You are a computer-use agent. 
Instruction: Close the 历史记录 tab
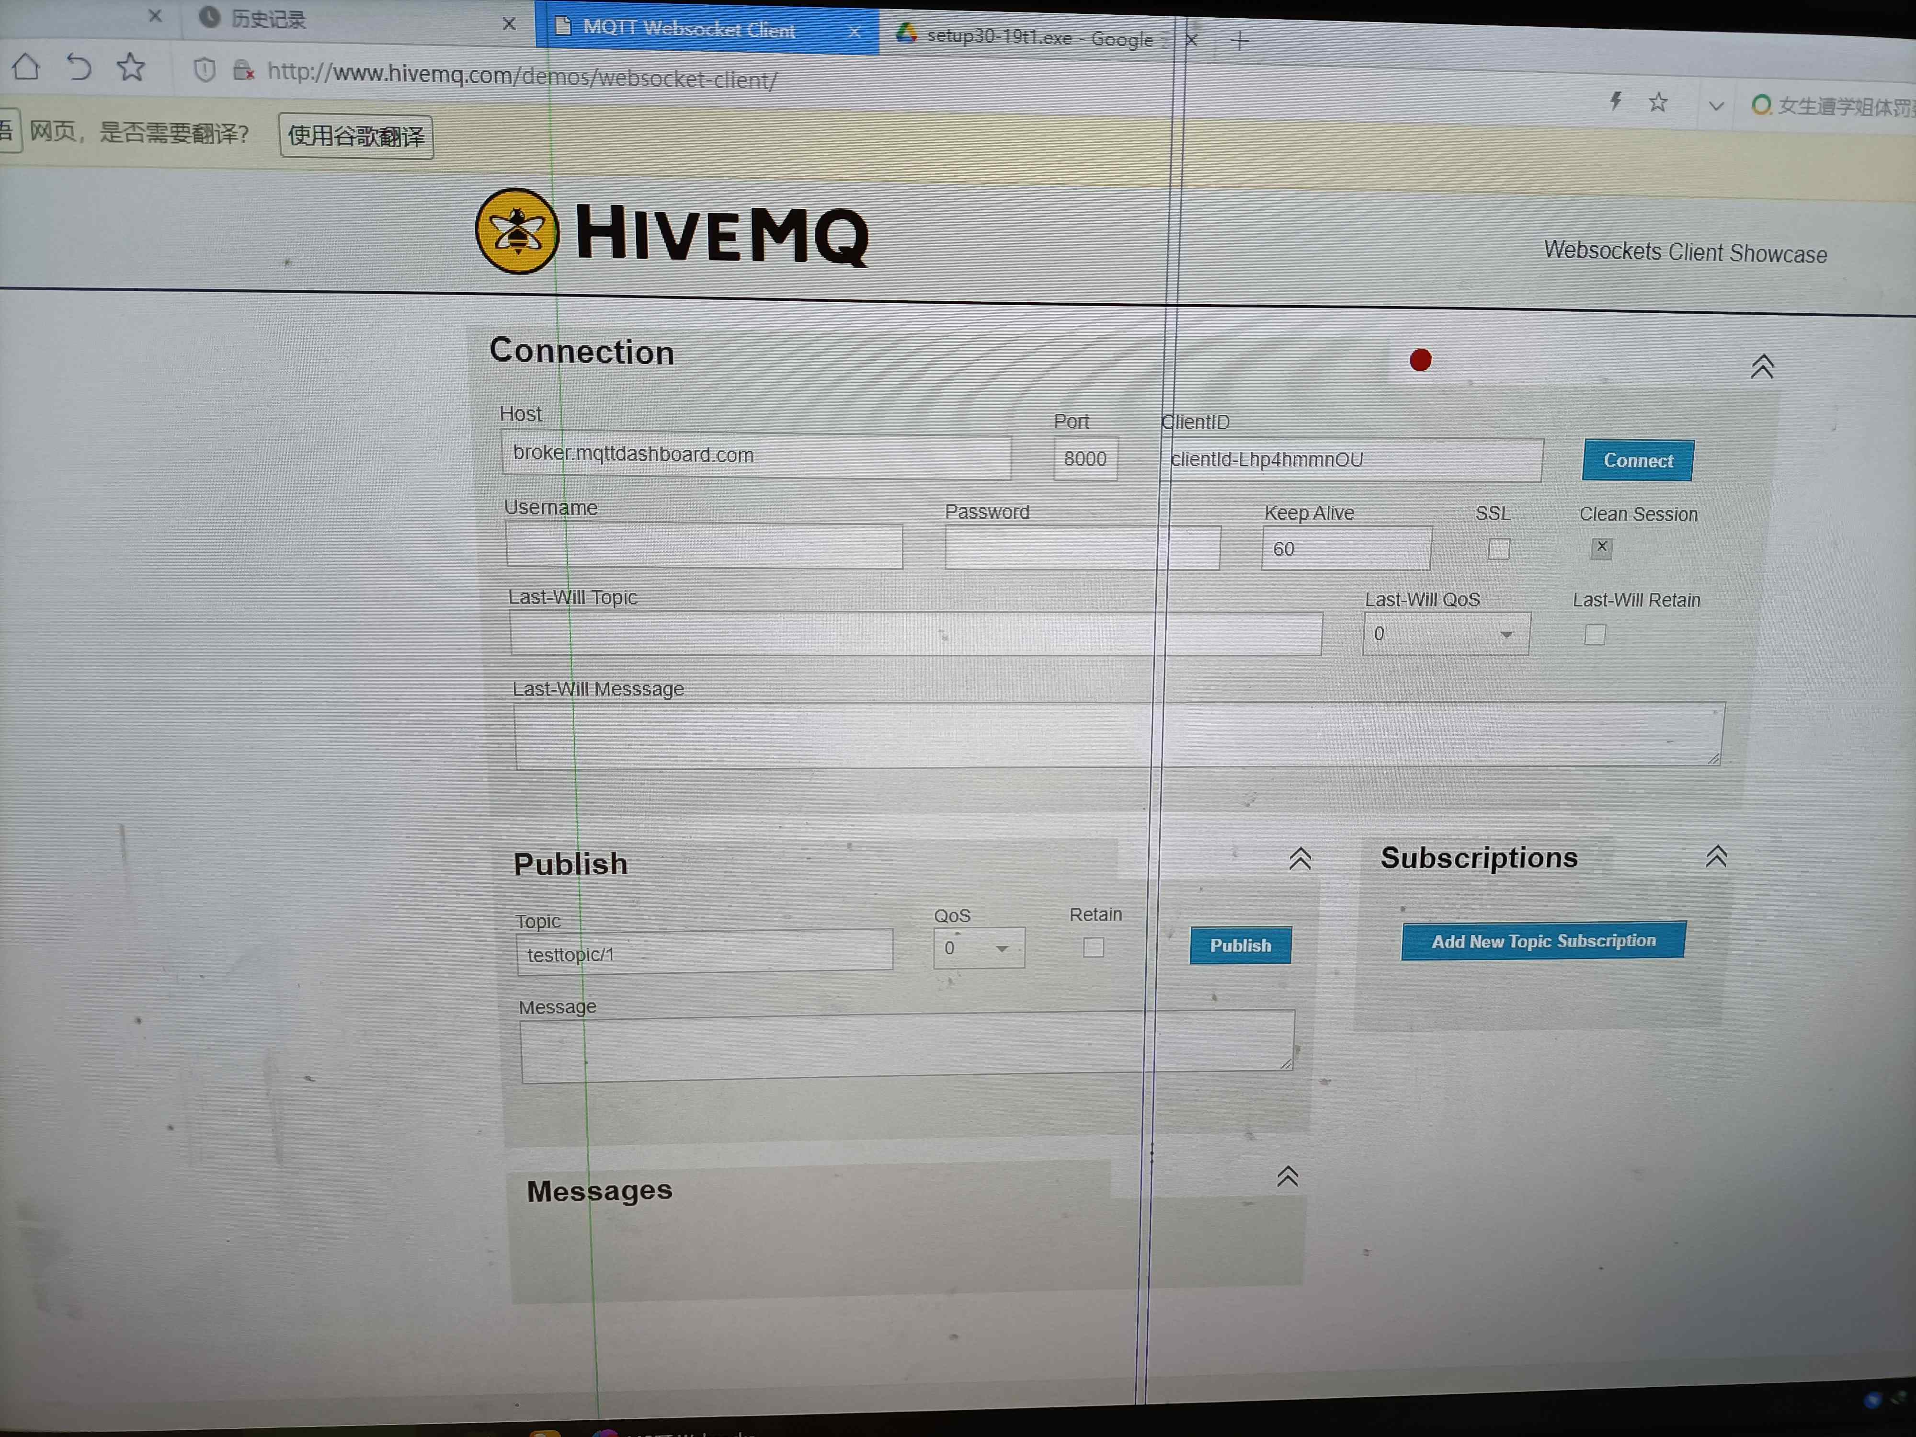pos(509,23)
